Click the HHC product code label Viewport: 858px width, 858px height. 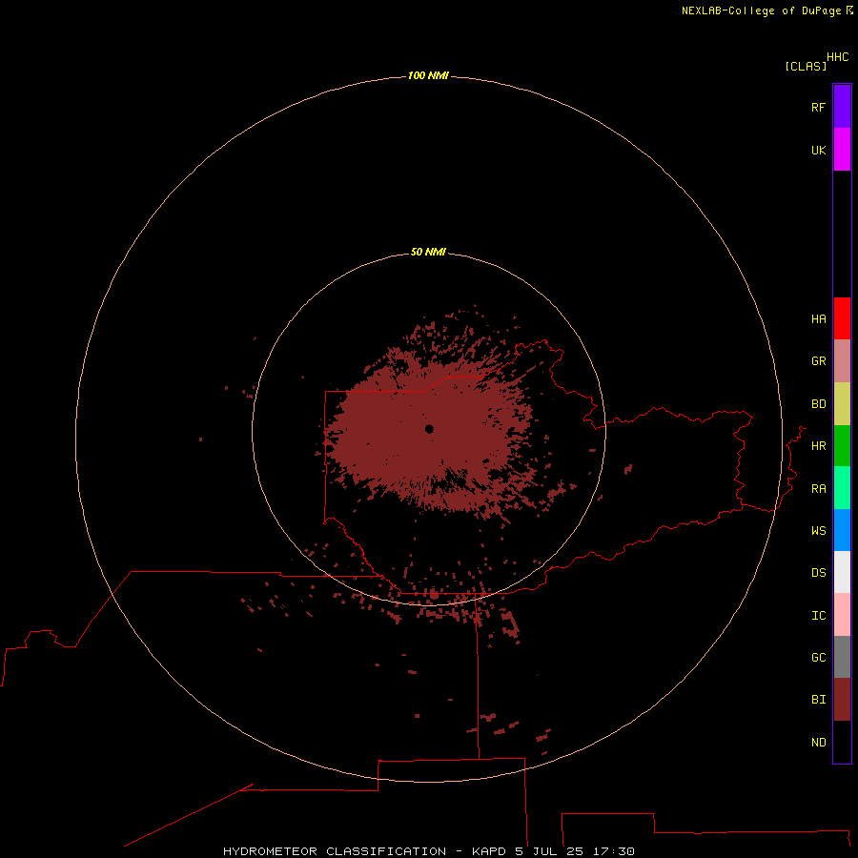coord(837,56)
